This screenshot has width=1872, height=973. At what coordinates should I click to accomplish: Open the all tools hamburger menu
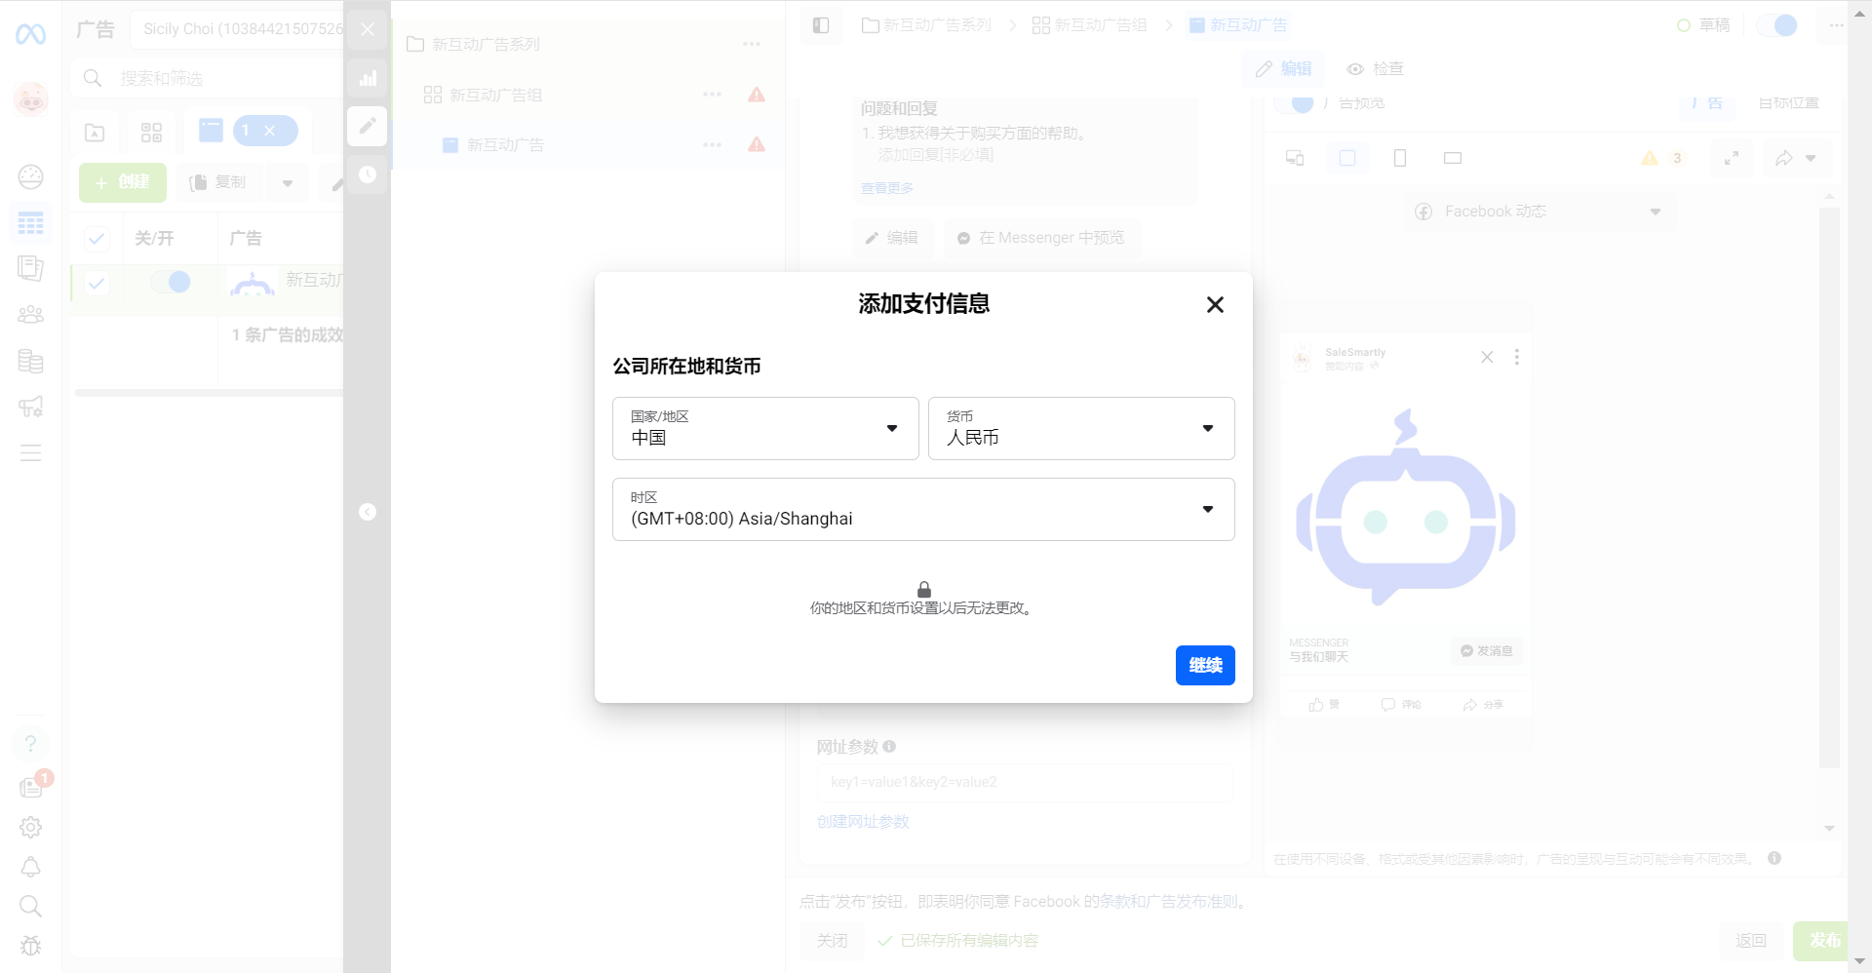point(30,452)
